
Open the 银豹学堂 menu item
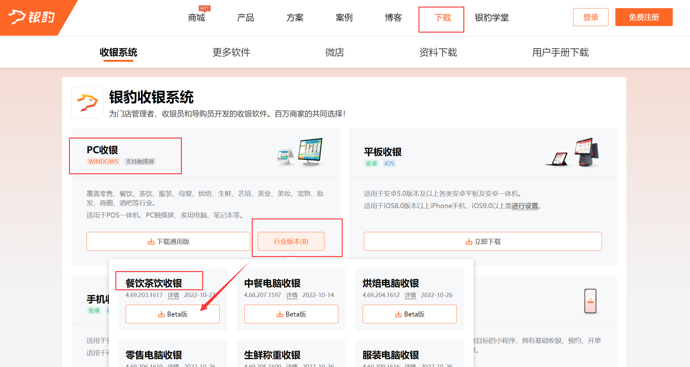coord(492,18)
